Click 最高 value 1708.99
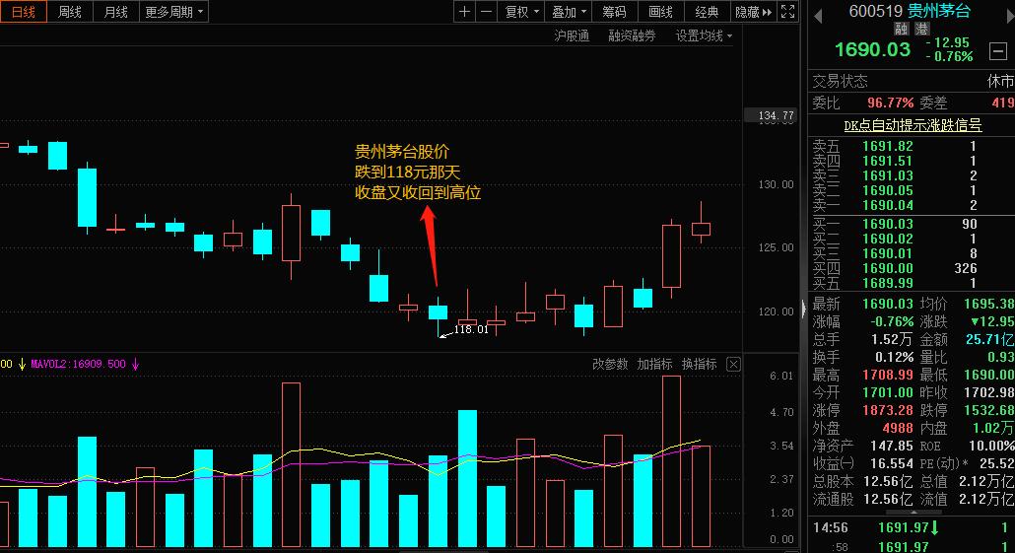The image size is (1015, 553). (888, 375)
